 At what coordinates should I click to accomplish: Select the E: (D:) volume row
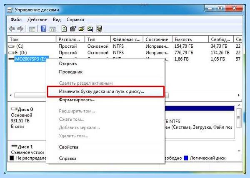(125, 53)
